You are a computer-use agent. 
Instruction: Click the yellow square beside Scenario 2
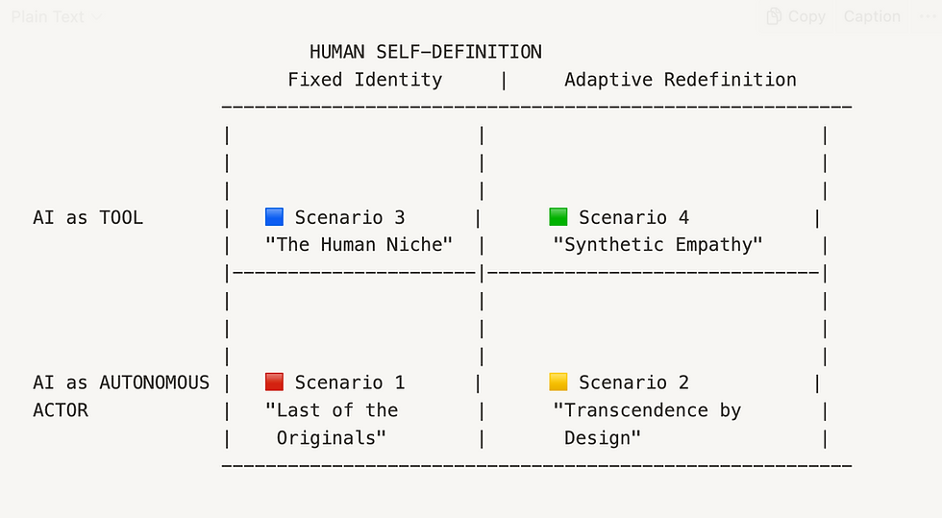click(558, 382)
